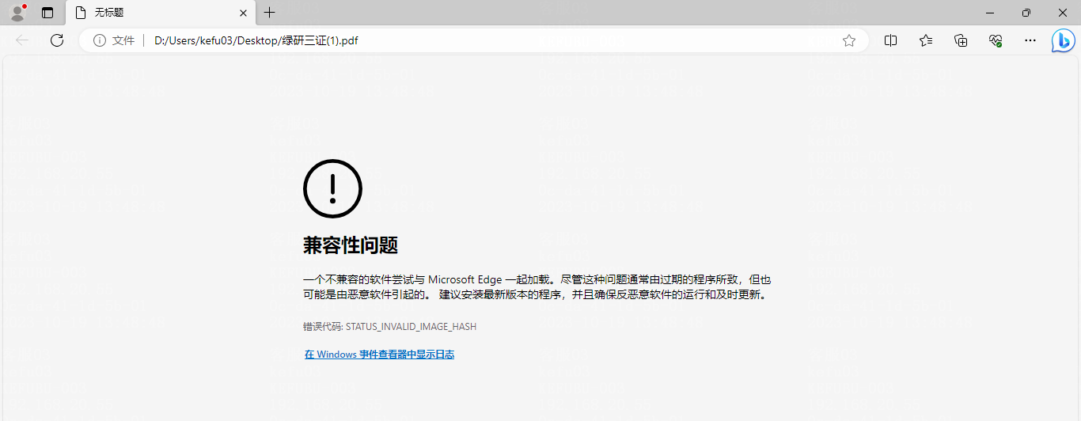The image size is (1081, 421).
Task: Open the tab actions menu icon
Action: 47,13
